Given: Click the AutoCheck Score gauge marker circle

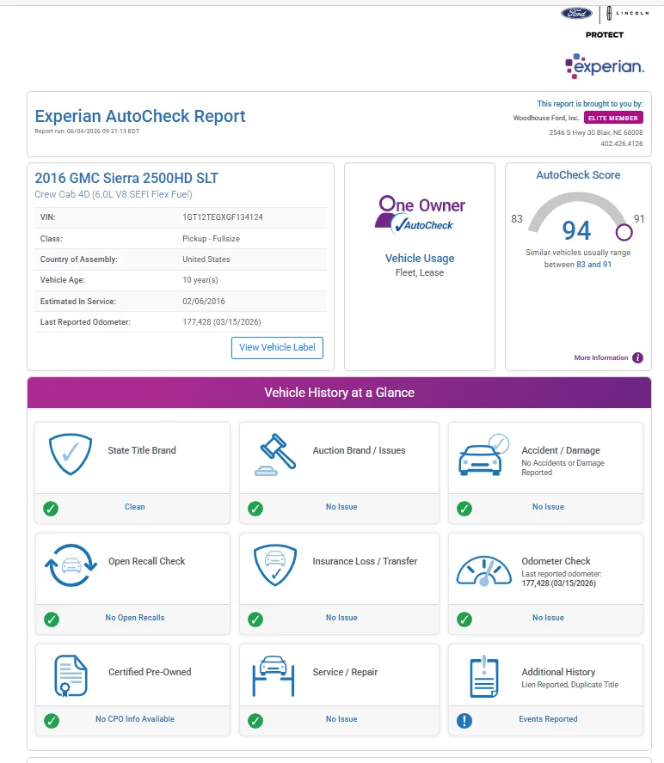Looking at the screenshot, I should click(624, 232).
